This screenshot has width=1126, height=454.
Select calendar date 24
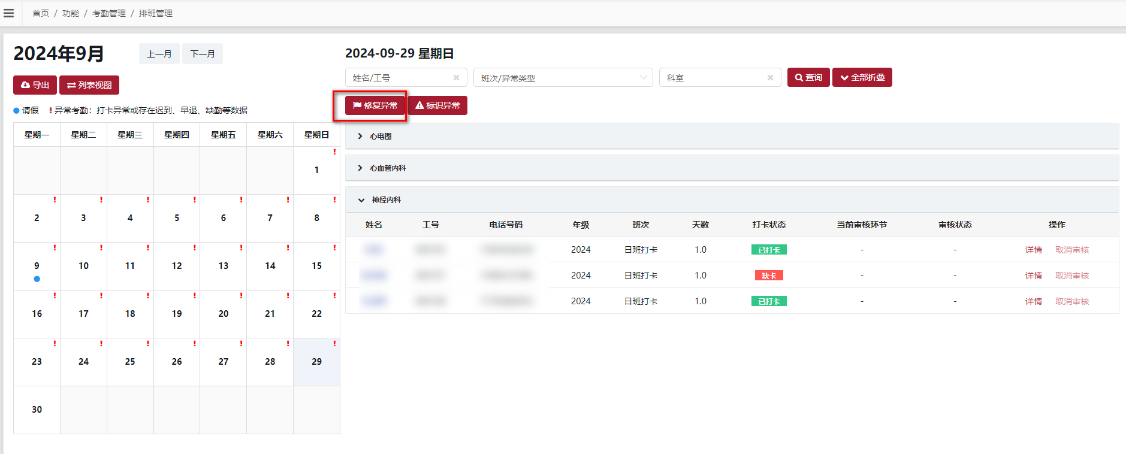[83, 362]
